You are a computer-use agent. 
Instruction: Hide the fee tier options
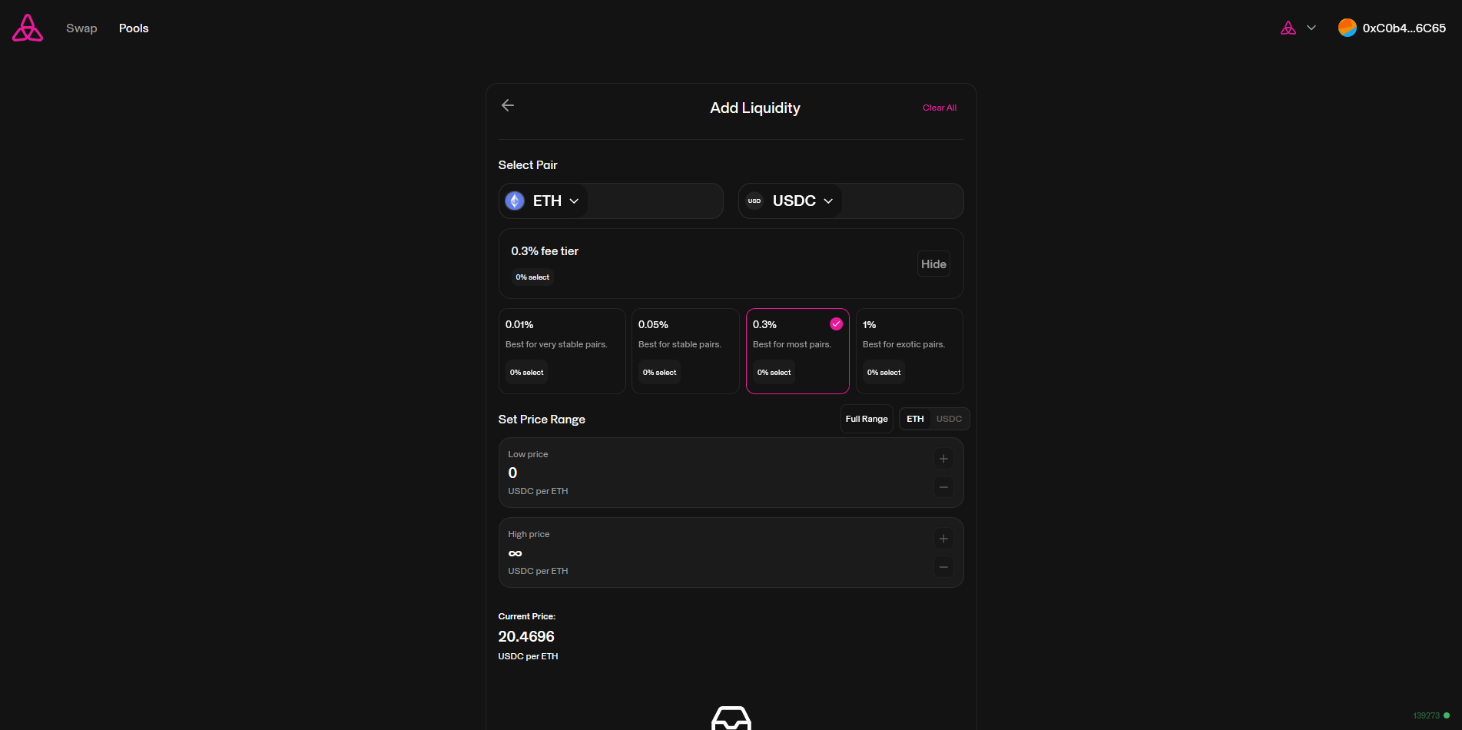(933, 264)
